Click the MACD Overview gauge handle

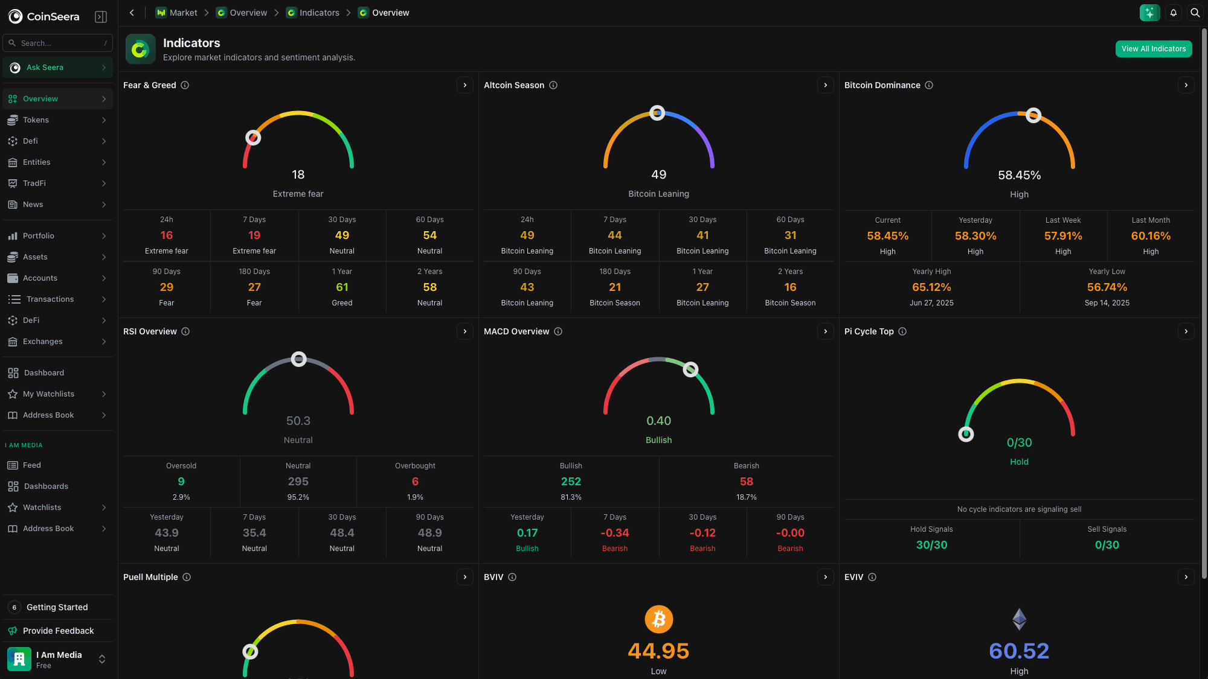(690, 369)
